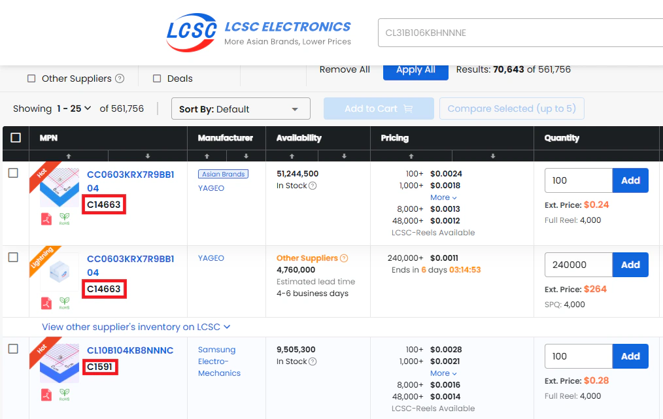663x419 pixels.
Task: Sort Pricing column ascending
Action: pyautogui.click(x=411, y=156)
